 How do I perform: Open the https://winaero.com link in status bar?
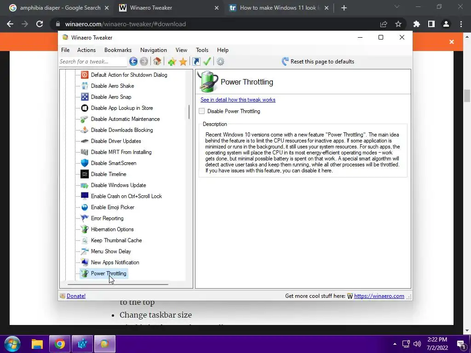[379, 296]
